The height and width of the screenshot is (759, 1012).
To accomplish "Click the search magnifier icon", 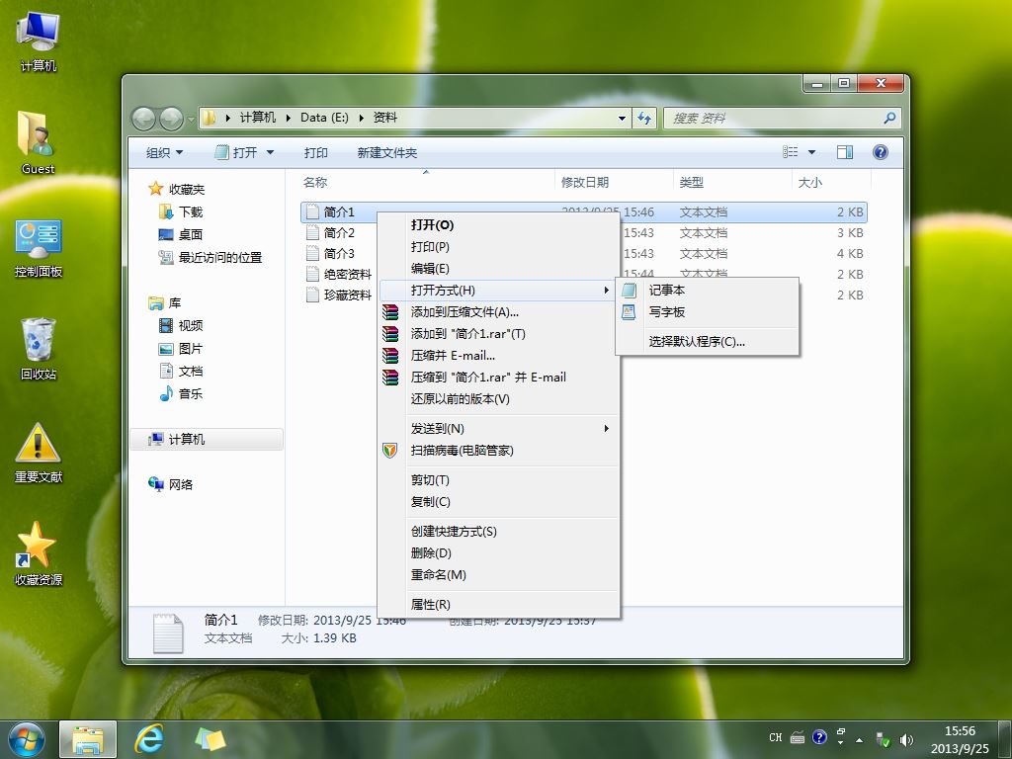I will (890, 119).
